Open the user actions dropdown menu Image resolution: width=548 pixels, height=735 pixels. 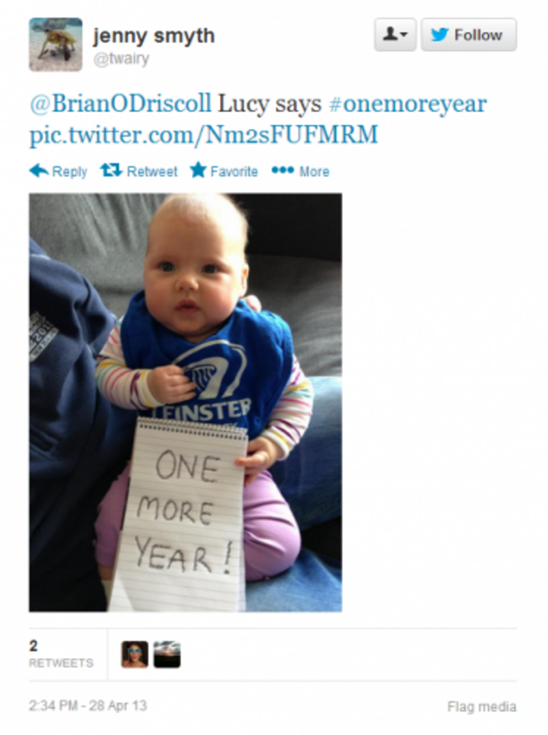pyautogui.click(x=395, y=35)
